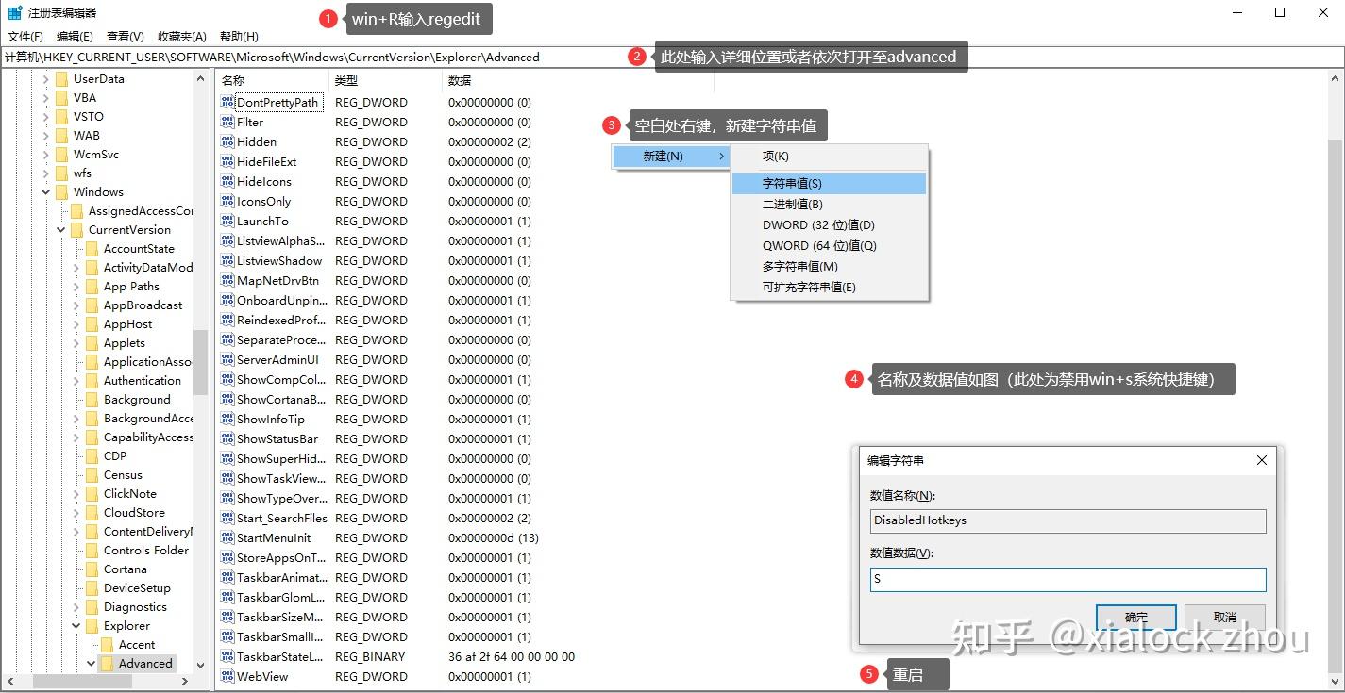Sort values by the 名称 column header

pos(272,81)
